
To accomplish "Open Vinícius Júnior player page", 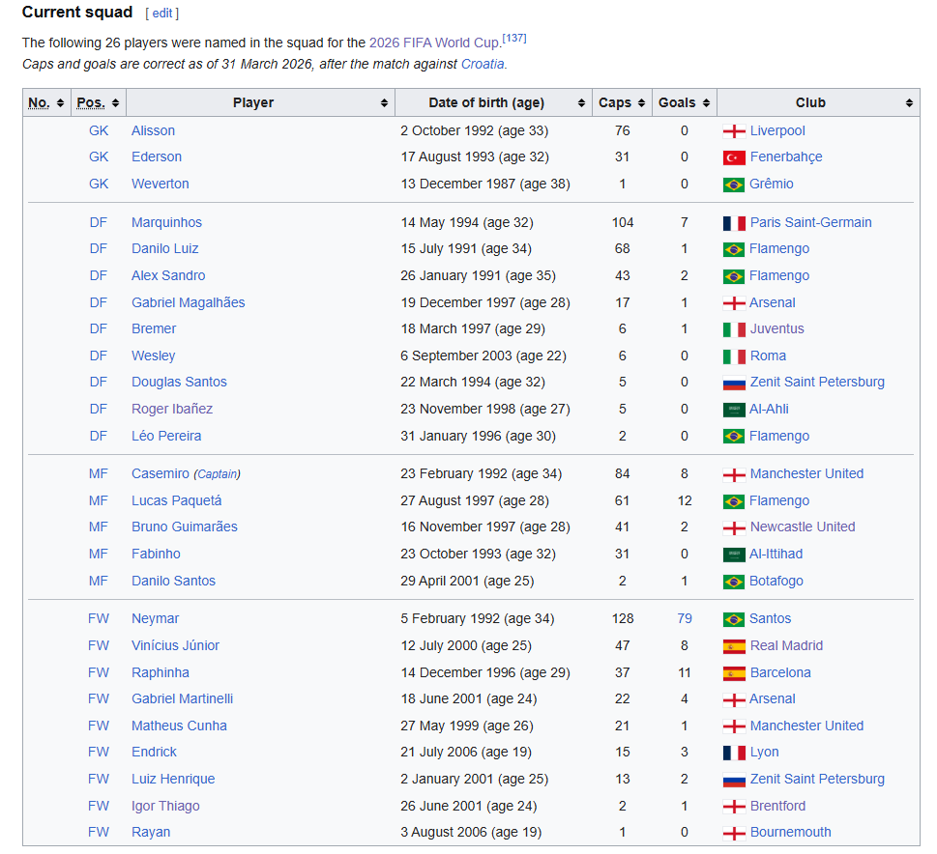I will click(x=176, y=646).
